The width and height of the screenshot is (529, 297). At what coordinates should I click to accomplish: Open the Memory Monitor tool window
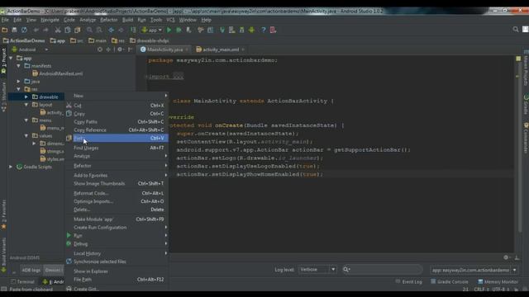point(498,282)
